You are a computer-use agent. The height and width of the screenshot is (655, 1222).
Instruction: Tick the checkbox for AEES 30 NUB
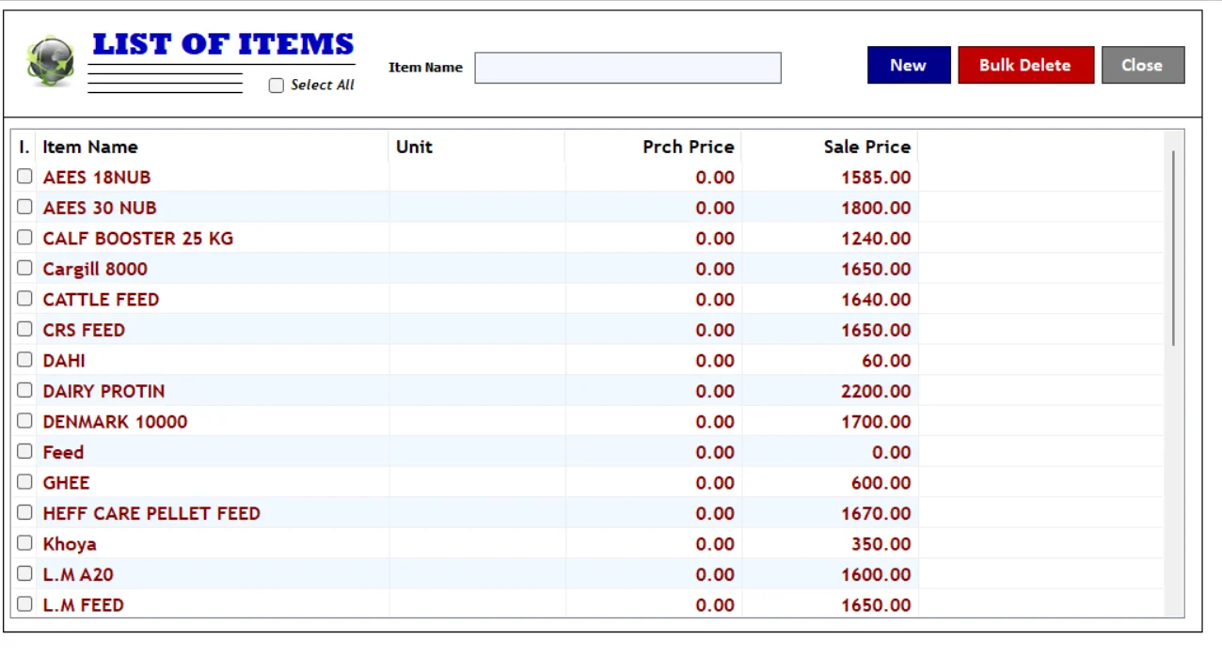pos(24,207)
